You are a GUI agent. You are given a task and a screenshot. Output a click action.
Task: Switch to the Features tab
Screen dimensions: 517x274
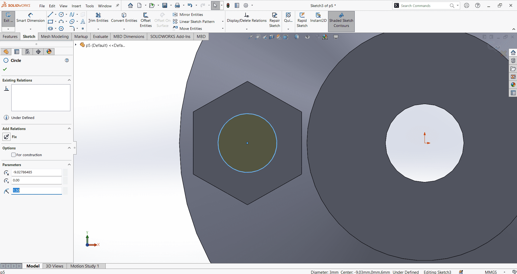coord(10,37)
